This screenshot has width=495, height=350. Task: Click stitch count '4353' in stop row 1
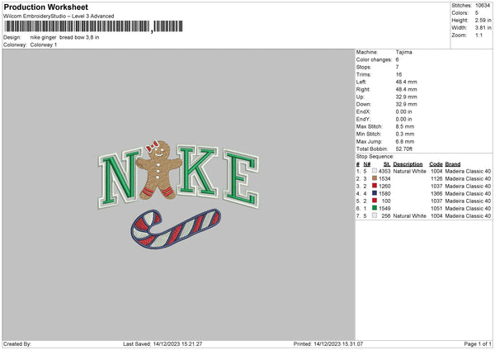[384, 171]
